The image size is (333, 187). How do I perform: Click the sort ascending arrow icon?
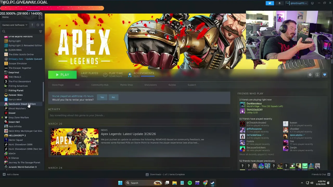click(32, 25)
